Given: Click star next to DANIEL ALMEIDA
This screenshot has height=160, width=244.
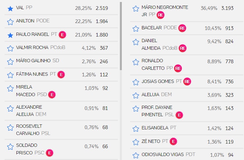Looking at the screenshot, I should [135, 42].
